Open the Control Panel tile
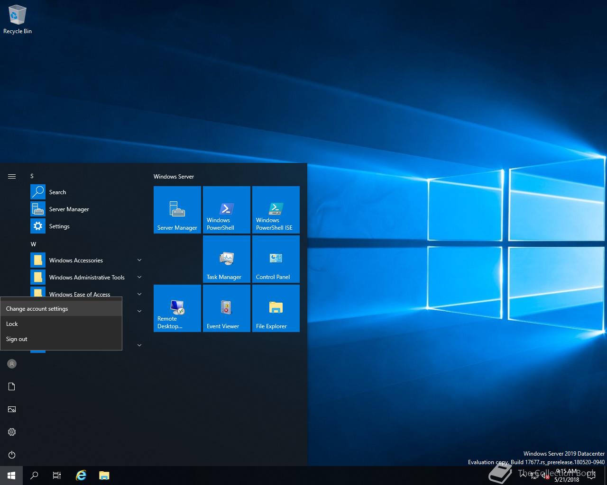The height and width of the screenshot is (485, 607). (x=276, y=259)
